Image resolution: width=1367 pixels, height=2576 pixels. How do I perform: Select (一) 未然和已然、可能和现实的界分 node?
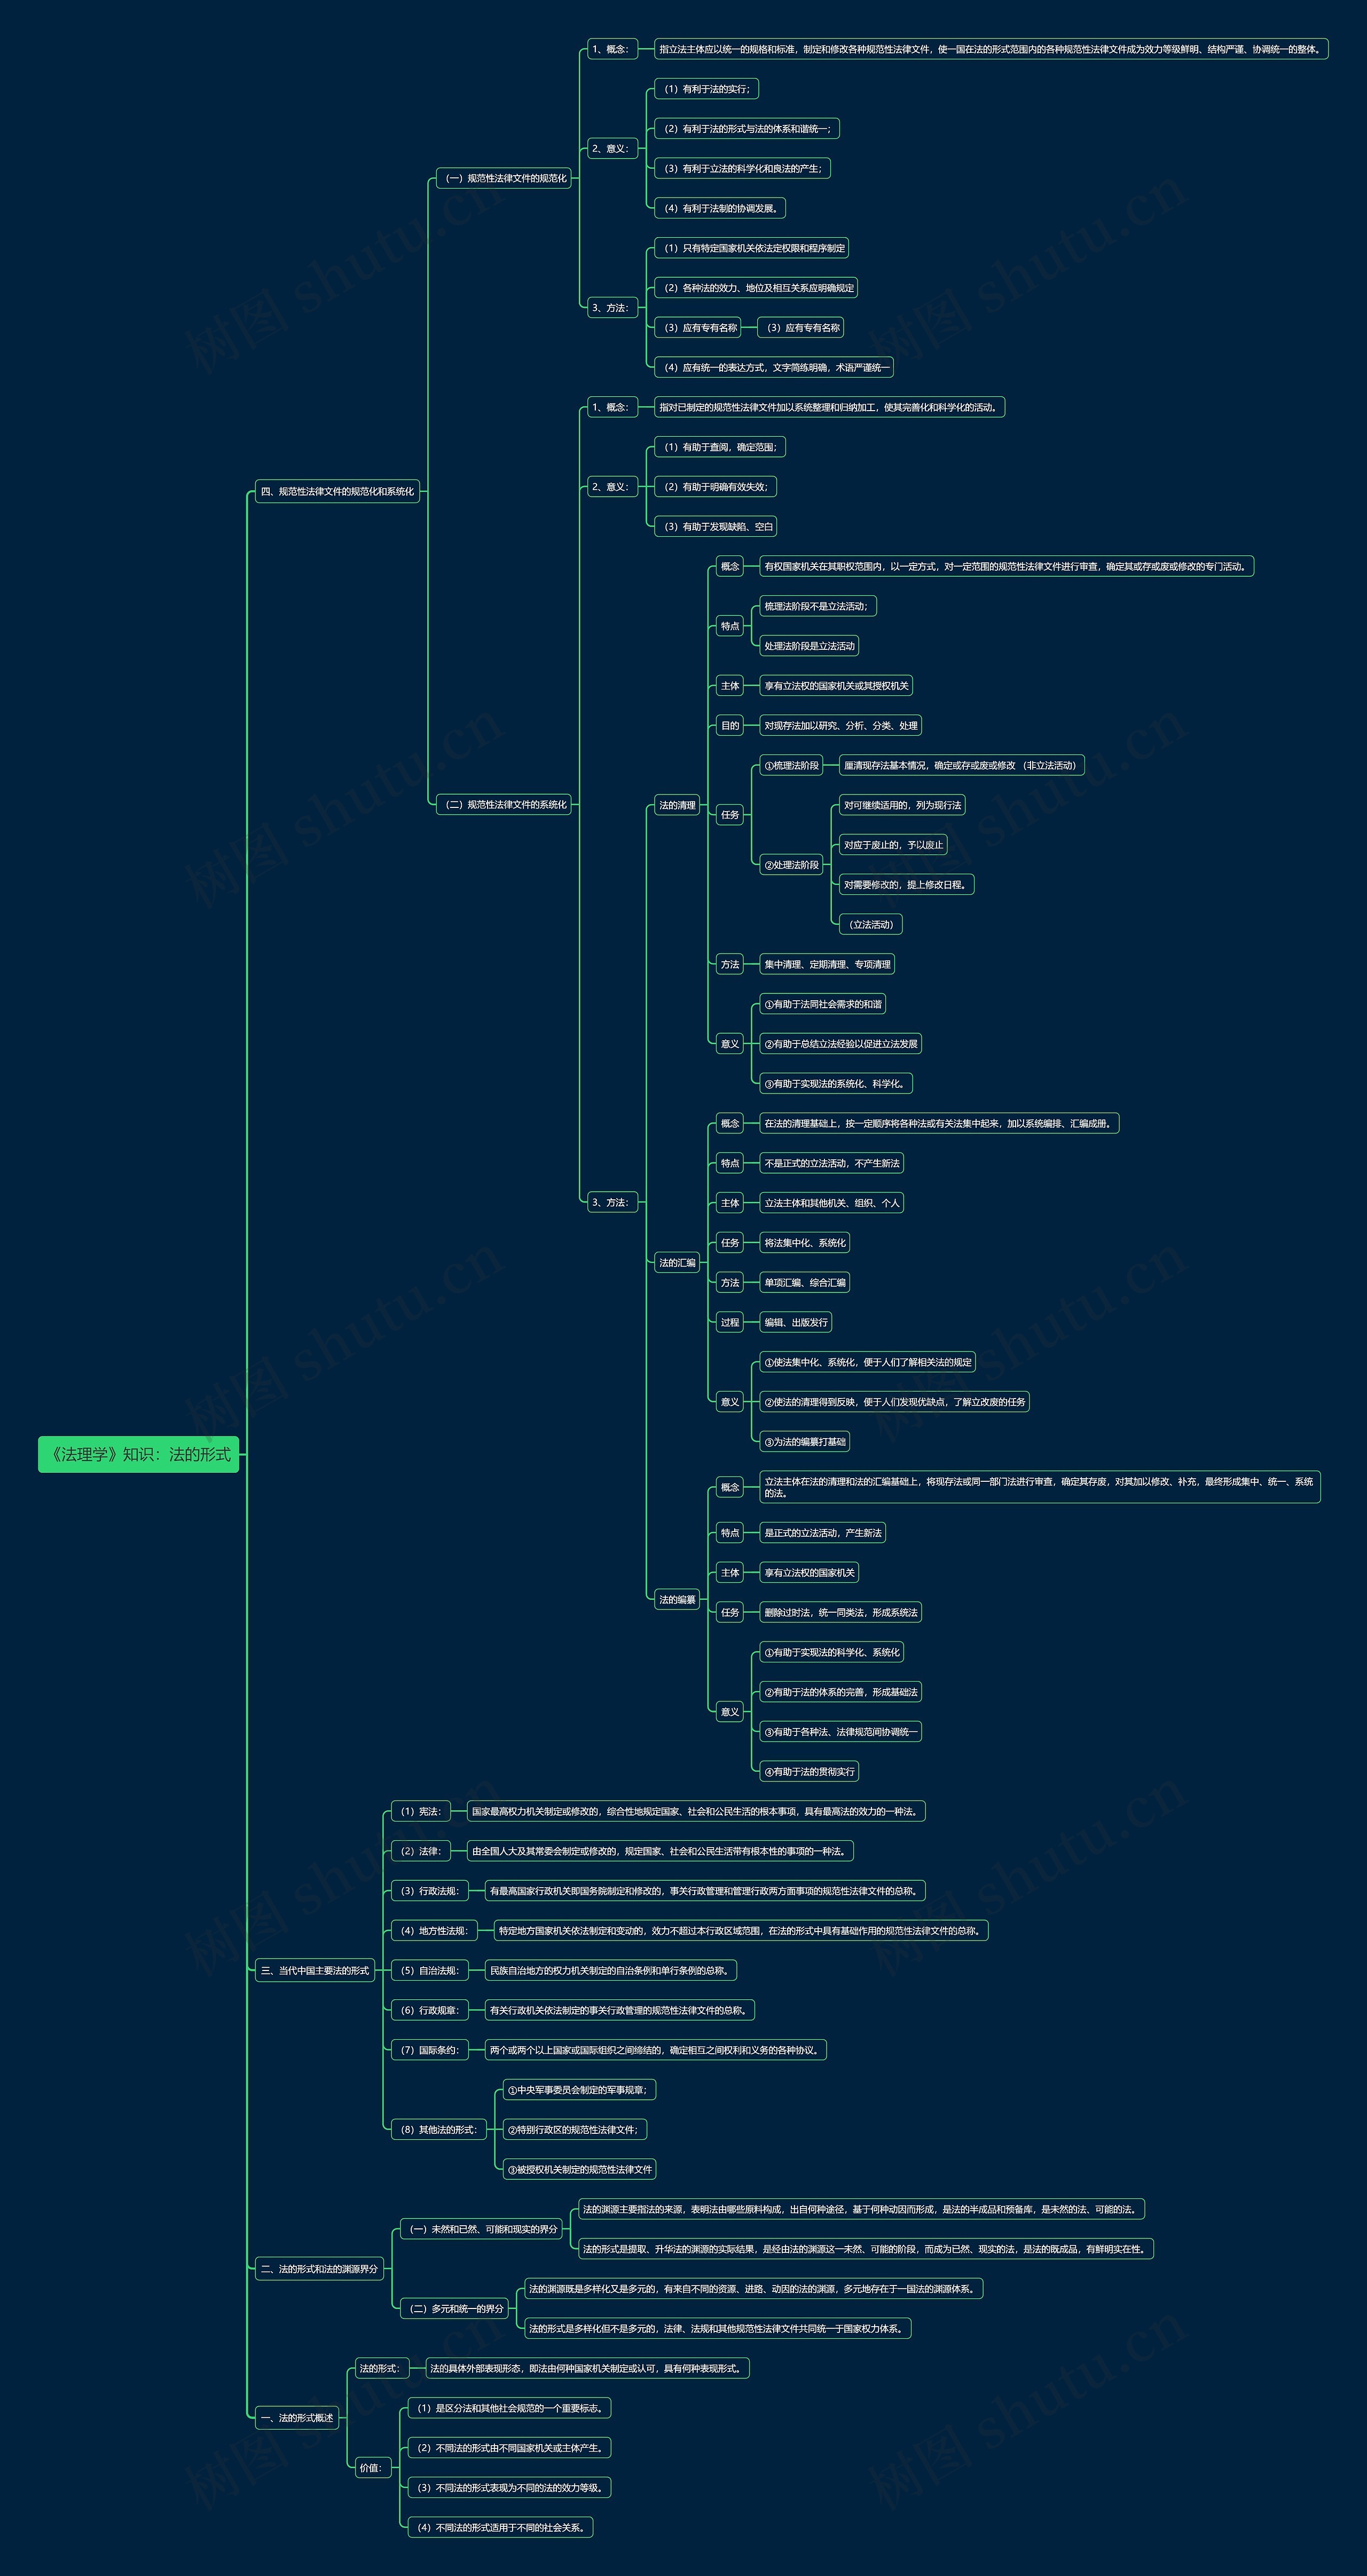click(x=483, y=2229)
